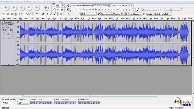Screen dimensions: 194x109
Task: Select the Selection (I-beam) tool
Action: 54,5
